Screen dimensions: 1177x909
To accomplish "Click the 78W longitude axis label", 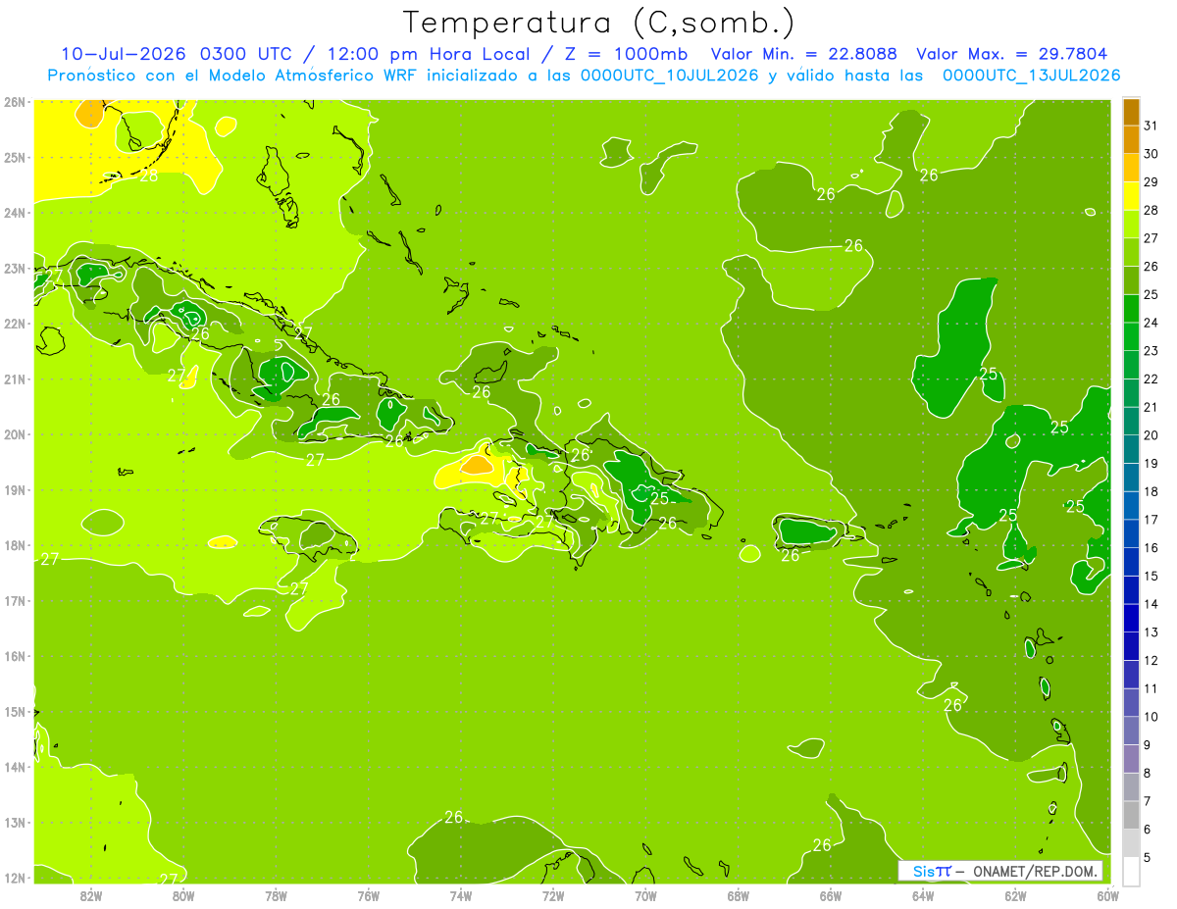I will (276, 895).
